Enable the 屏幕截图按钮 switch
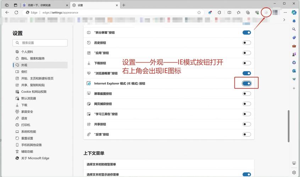Viewport: 300px width, 177px height. click(246, 93)
